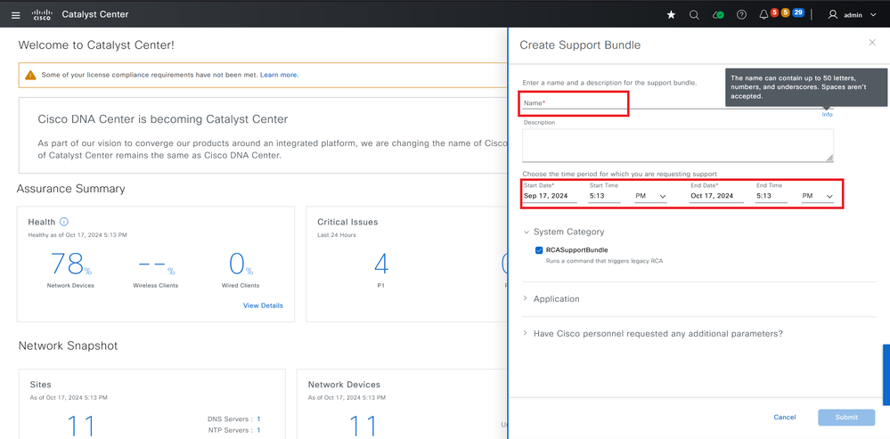Open the notifications bell icon
The height and width of the screenshot is (439, 890).
click(763, 15)
